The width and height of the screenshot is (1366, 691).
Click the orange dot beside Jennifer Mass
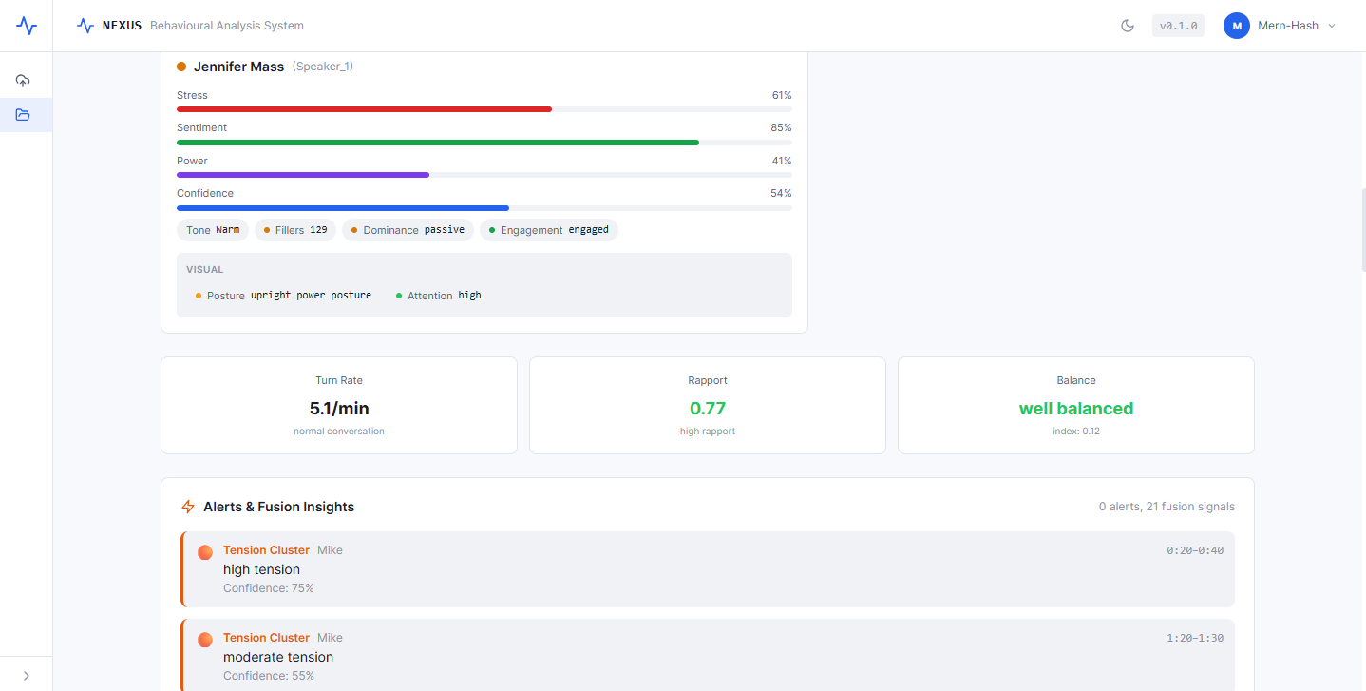181,67
